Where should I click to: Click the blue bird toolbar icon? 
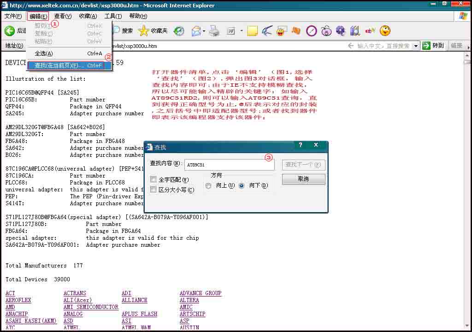267,31
